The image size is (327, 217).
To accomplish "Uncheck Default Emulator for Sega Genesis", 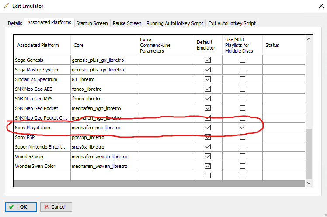I will tap(208, 60).
